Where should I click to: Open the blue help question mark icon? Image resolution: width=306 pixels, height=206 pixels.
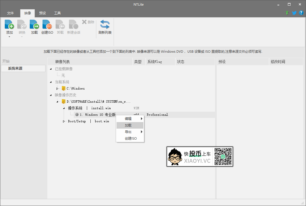coord(301,13)
